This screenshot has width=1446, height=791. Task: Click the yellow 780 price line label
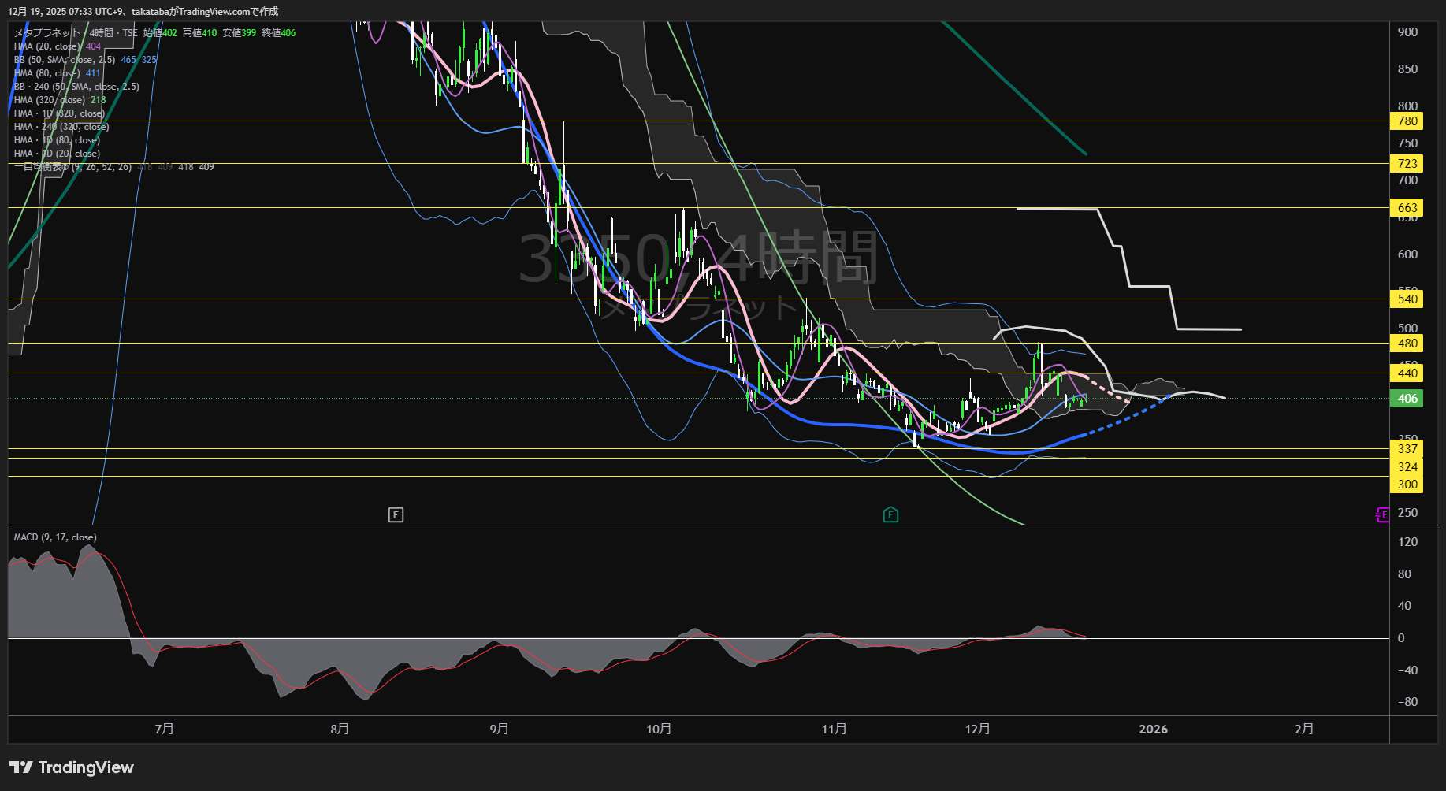[x=1407, y=121]
